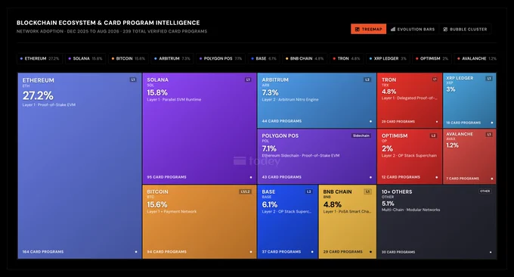
Task: Click the Evolution Bars chart icon
Action: coord(393,30)
